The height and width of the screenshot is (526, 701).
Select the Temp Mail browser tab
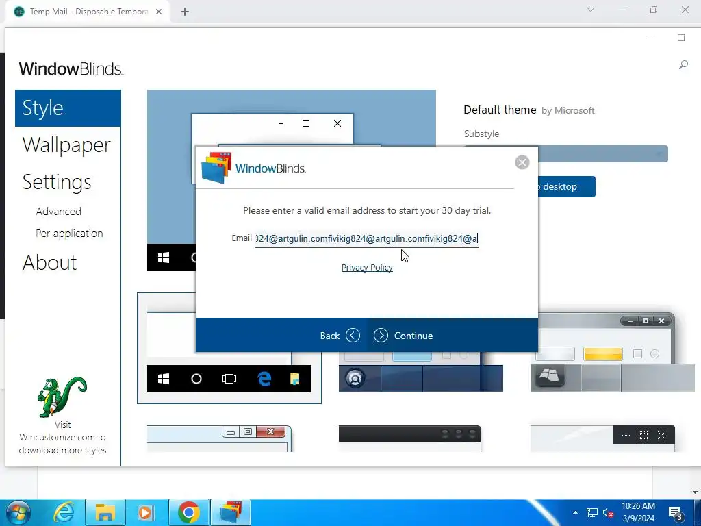88,12
